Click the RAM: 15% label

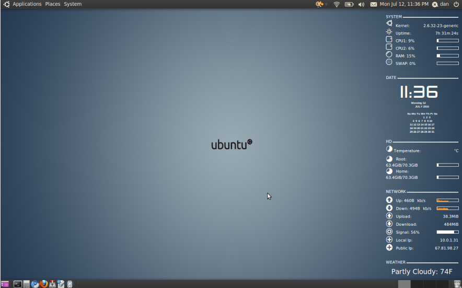tap(405, 56)
